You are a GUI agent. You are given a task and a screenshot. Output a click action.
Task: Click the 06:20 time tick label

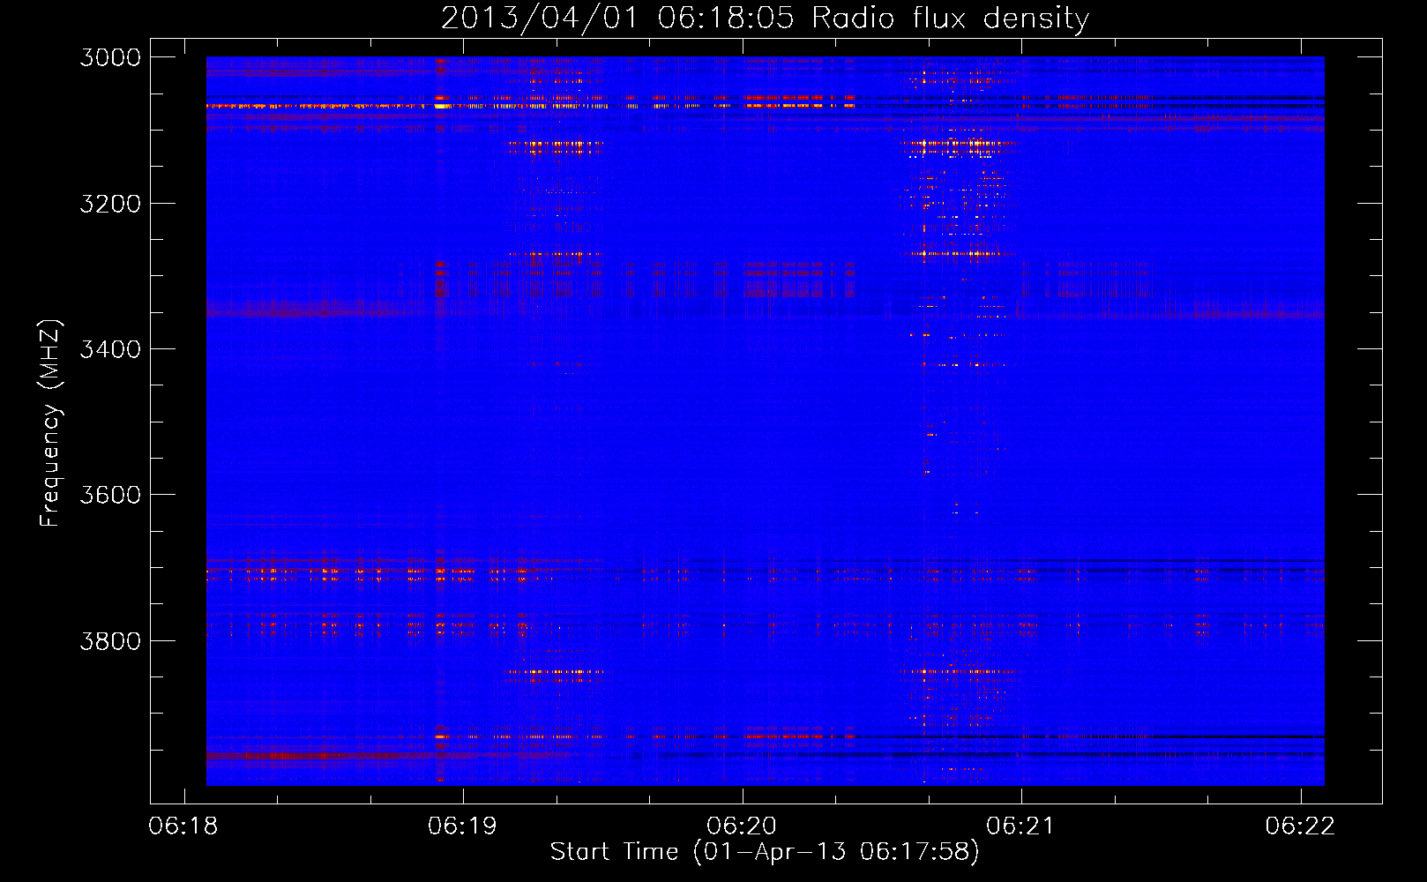click(x=742, y=826)
